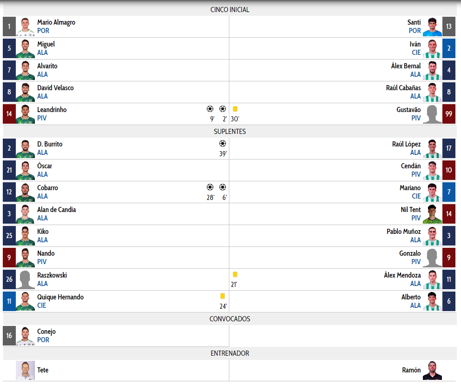
Task: Click Álex Mendoza's yellow card icon
Action: pos(235,275)
